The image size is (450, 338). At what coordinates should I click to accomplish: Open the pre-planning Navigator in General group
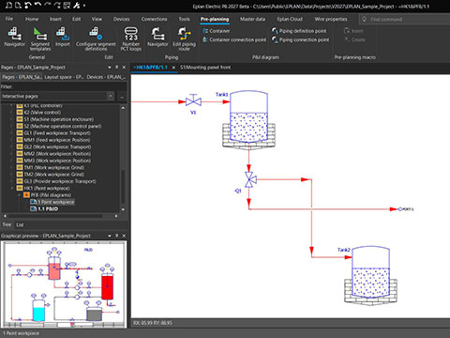pos(14,37)
